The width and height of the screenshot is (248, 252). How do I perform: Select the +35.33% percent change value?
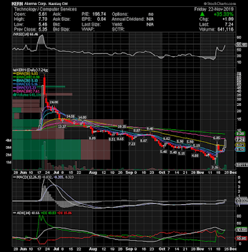223,14
